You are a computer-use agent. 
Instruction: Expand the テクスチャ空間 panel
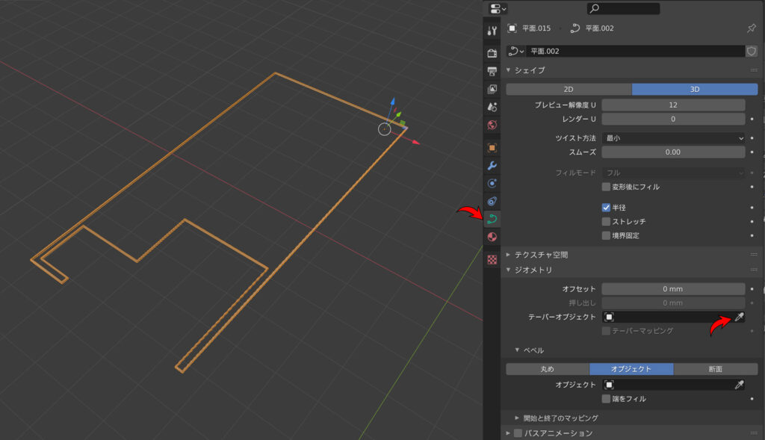click(508, 255)
